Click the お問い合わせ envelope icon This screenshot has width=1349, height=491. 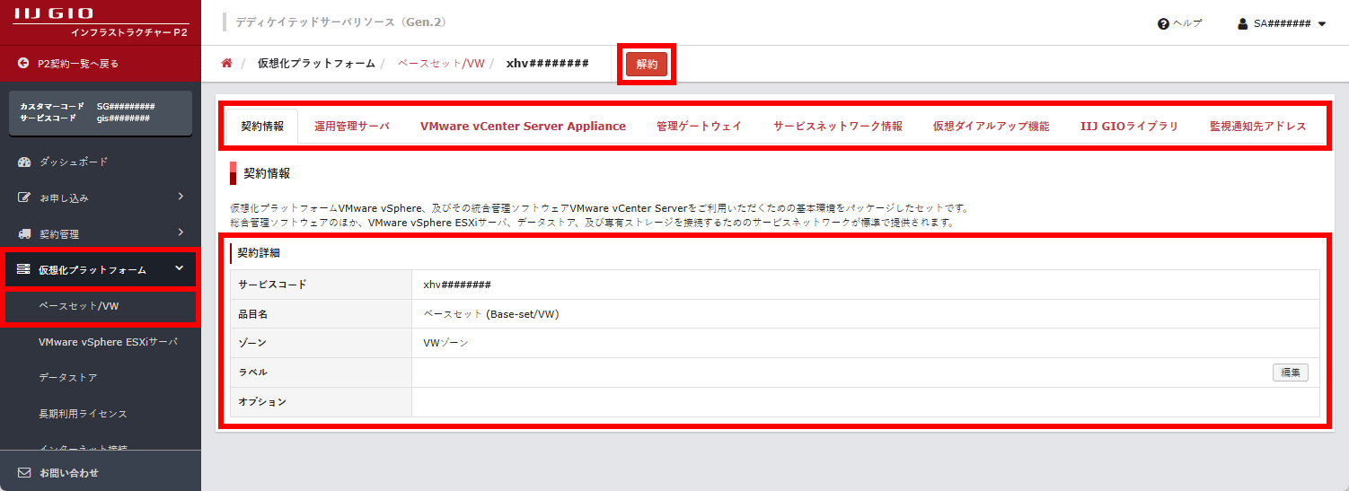[24, 472]
